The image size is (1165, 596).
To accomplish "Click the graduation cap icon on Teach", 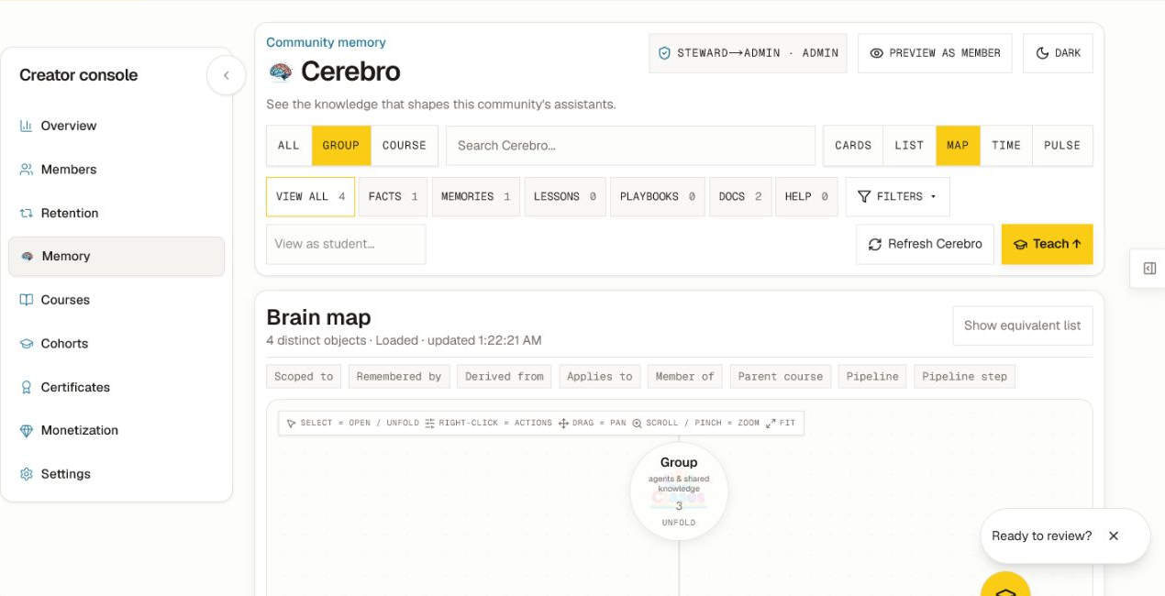I will point(1020,244).
